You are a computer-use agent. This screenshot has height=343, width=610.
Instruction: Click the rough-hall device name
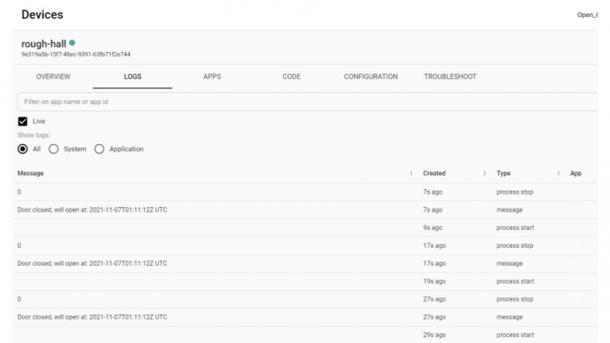coord(43,44)
